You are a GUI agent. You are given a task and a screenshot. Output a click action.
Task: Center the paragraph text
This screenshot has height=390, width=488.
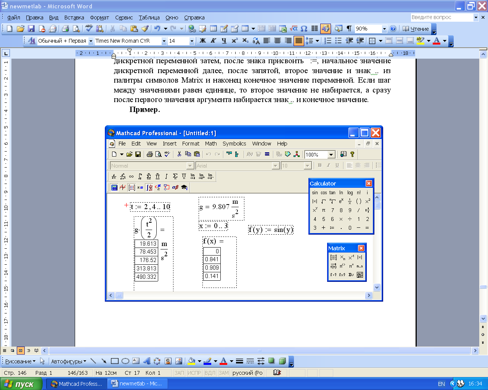pyautogui.click(x=277, y=41)
